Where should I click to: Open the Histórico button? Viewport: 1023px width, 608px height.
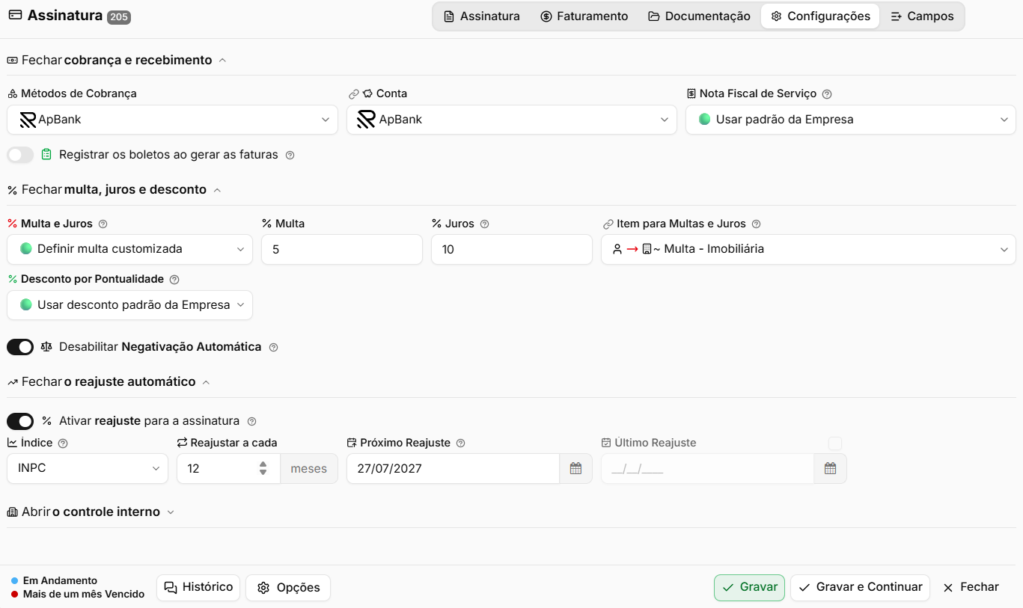(198, 588)
